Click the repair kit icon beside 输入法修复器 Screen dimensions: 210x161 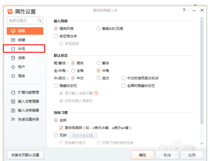tap(13, 110)
